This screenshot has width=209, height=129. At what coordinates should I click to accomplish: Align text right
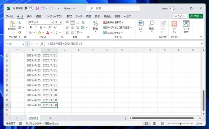coord(78,27)
